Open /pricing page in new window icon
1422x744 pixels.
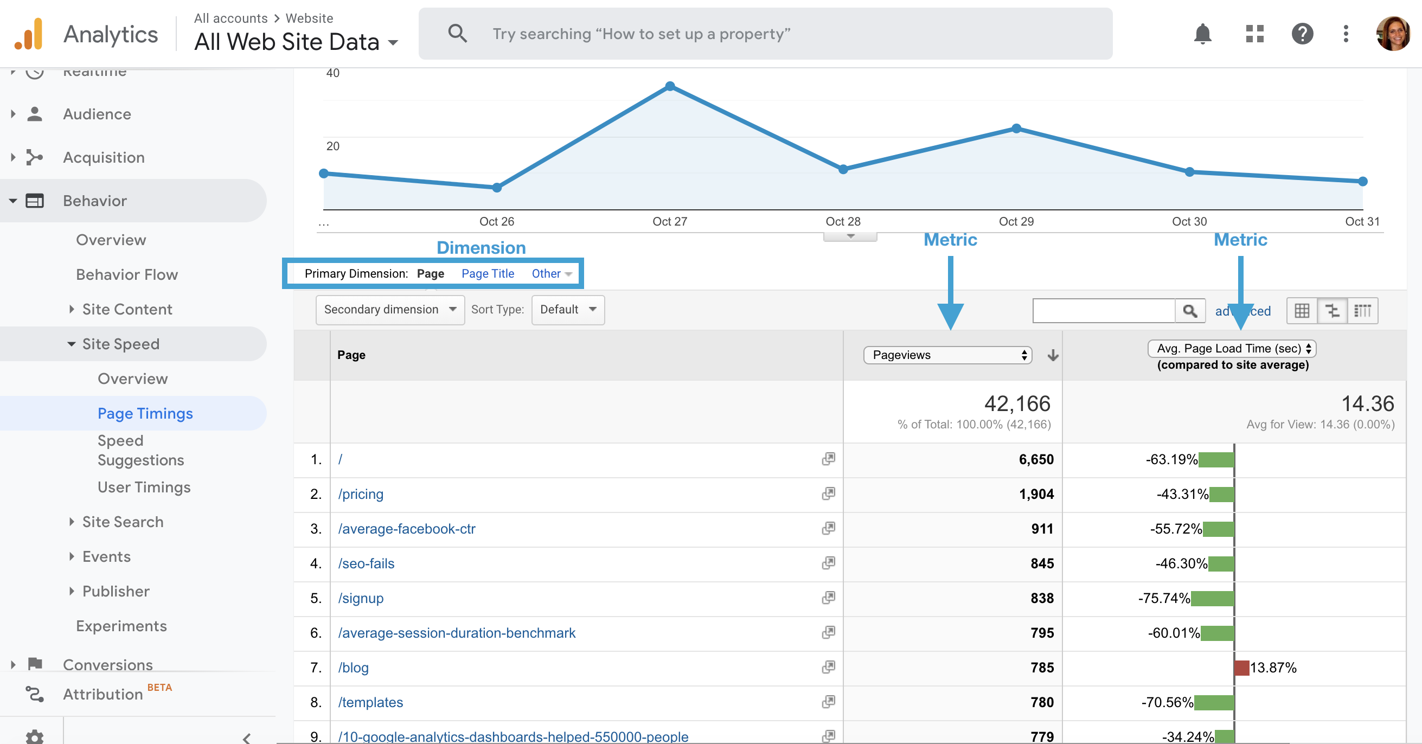pos(828,493)
